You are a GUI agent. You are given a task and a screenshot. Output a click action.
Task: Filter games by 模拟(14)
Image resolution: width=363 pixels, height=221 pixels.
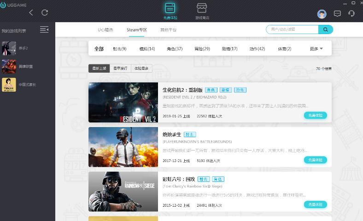147,49
